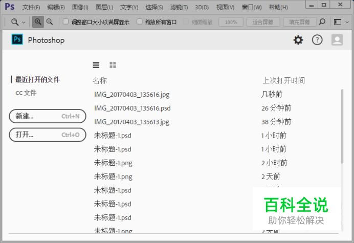
Task: Open help with the question mark icon
Action: tap(317, 40)
